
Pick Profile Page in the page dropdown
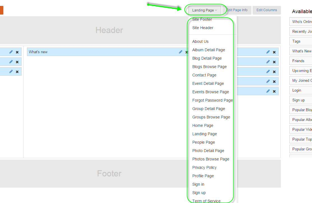pyautogui.click(x=203, y=176)
